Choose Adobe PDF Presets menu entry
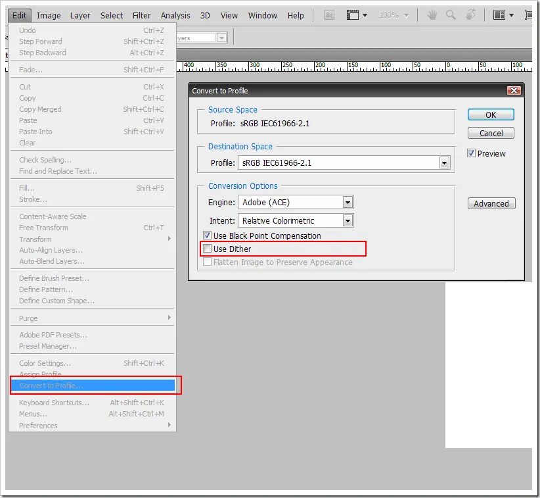Image resolution: width=540 pixels, height=498 pixels. 93,335
